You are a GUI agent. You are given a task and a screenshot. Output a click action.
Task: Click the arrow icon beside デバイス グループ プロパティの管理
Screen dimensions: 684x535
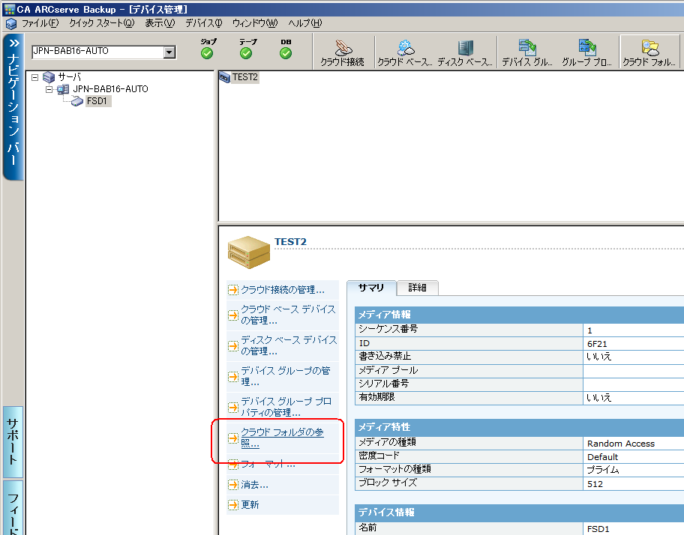coord(233,408)
